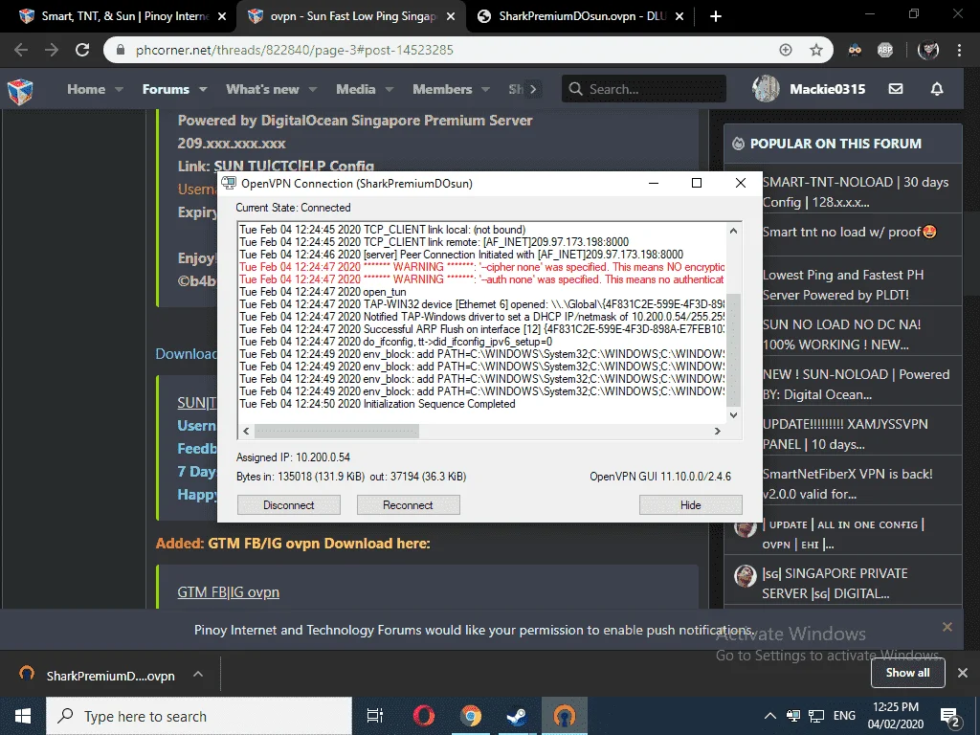Close the SharkPremiumDOsun.ovpn tab
Viewport: 980px width, 735px height.
pyautogui.click(x=680, y=16)
